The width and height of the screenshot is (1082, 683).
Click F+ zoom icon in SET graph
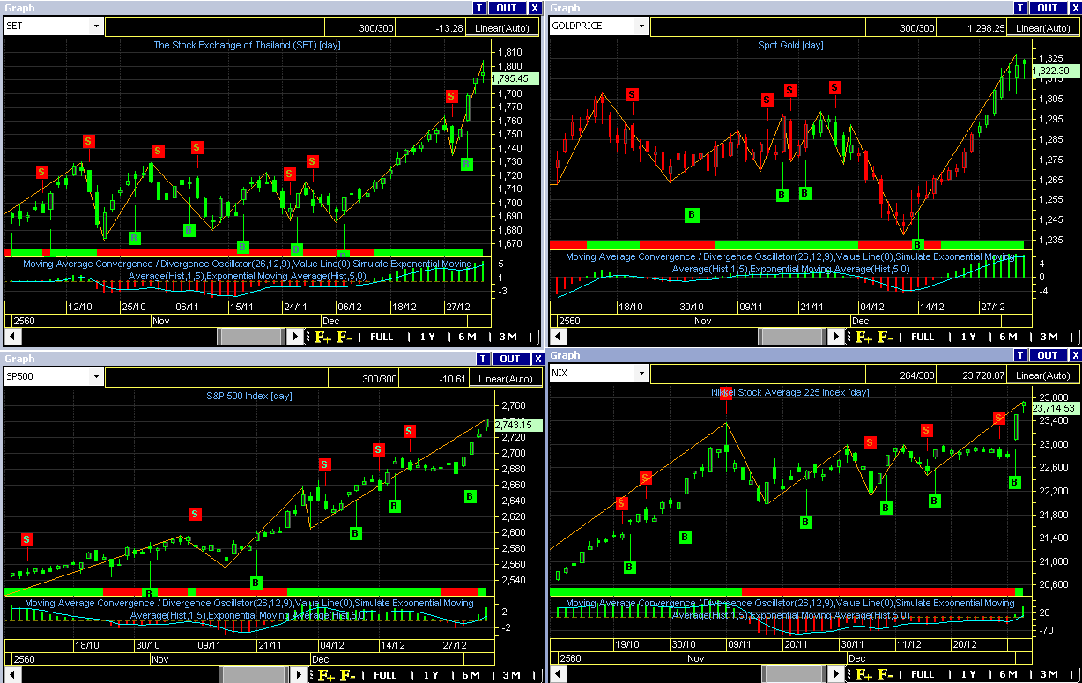[321, 337]
